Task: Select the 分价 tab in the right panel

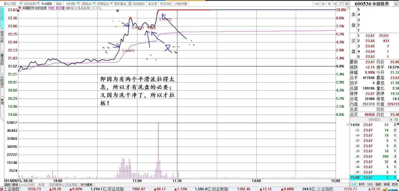Action: (x=370, y=184)
